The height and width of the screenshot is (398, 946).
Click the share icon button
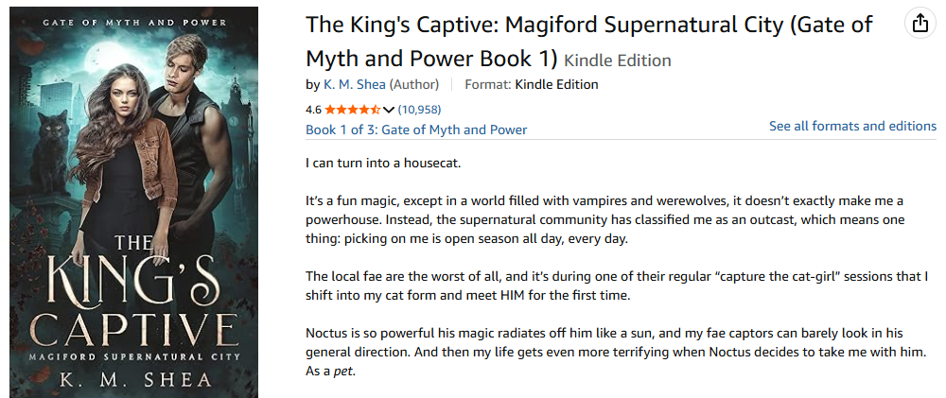point(920,25)
